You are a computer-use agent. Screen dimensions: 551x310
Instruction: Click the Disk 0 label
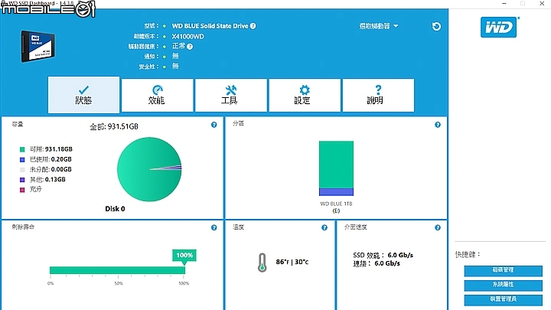[115, 209]
